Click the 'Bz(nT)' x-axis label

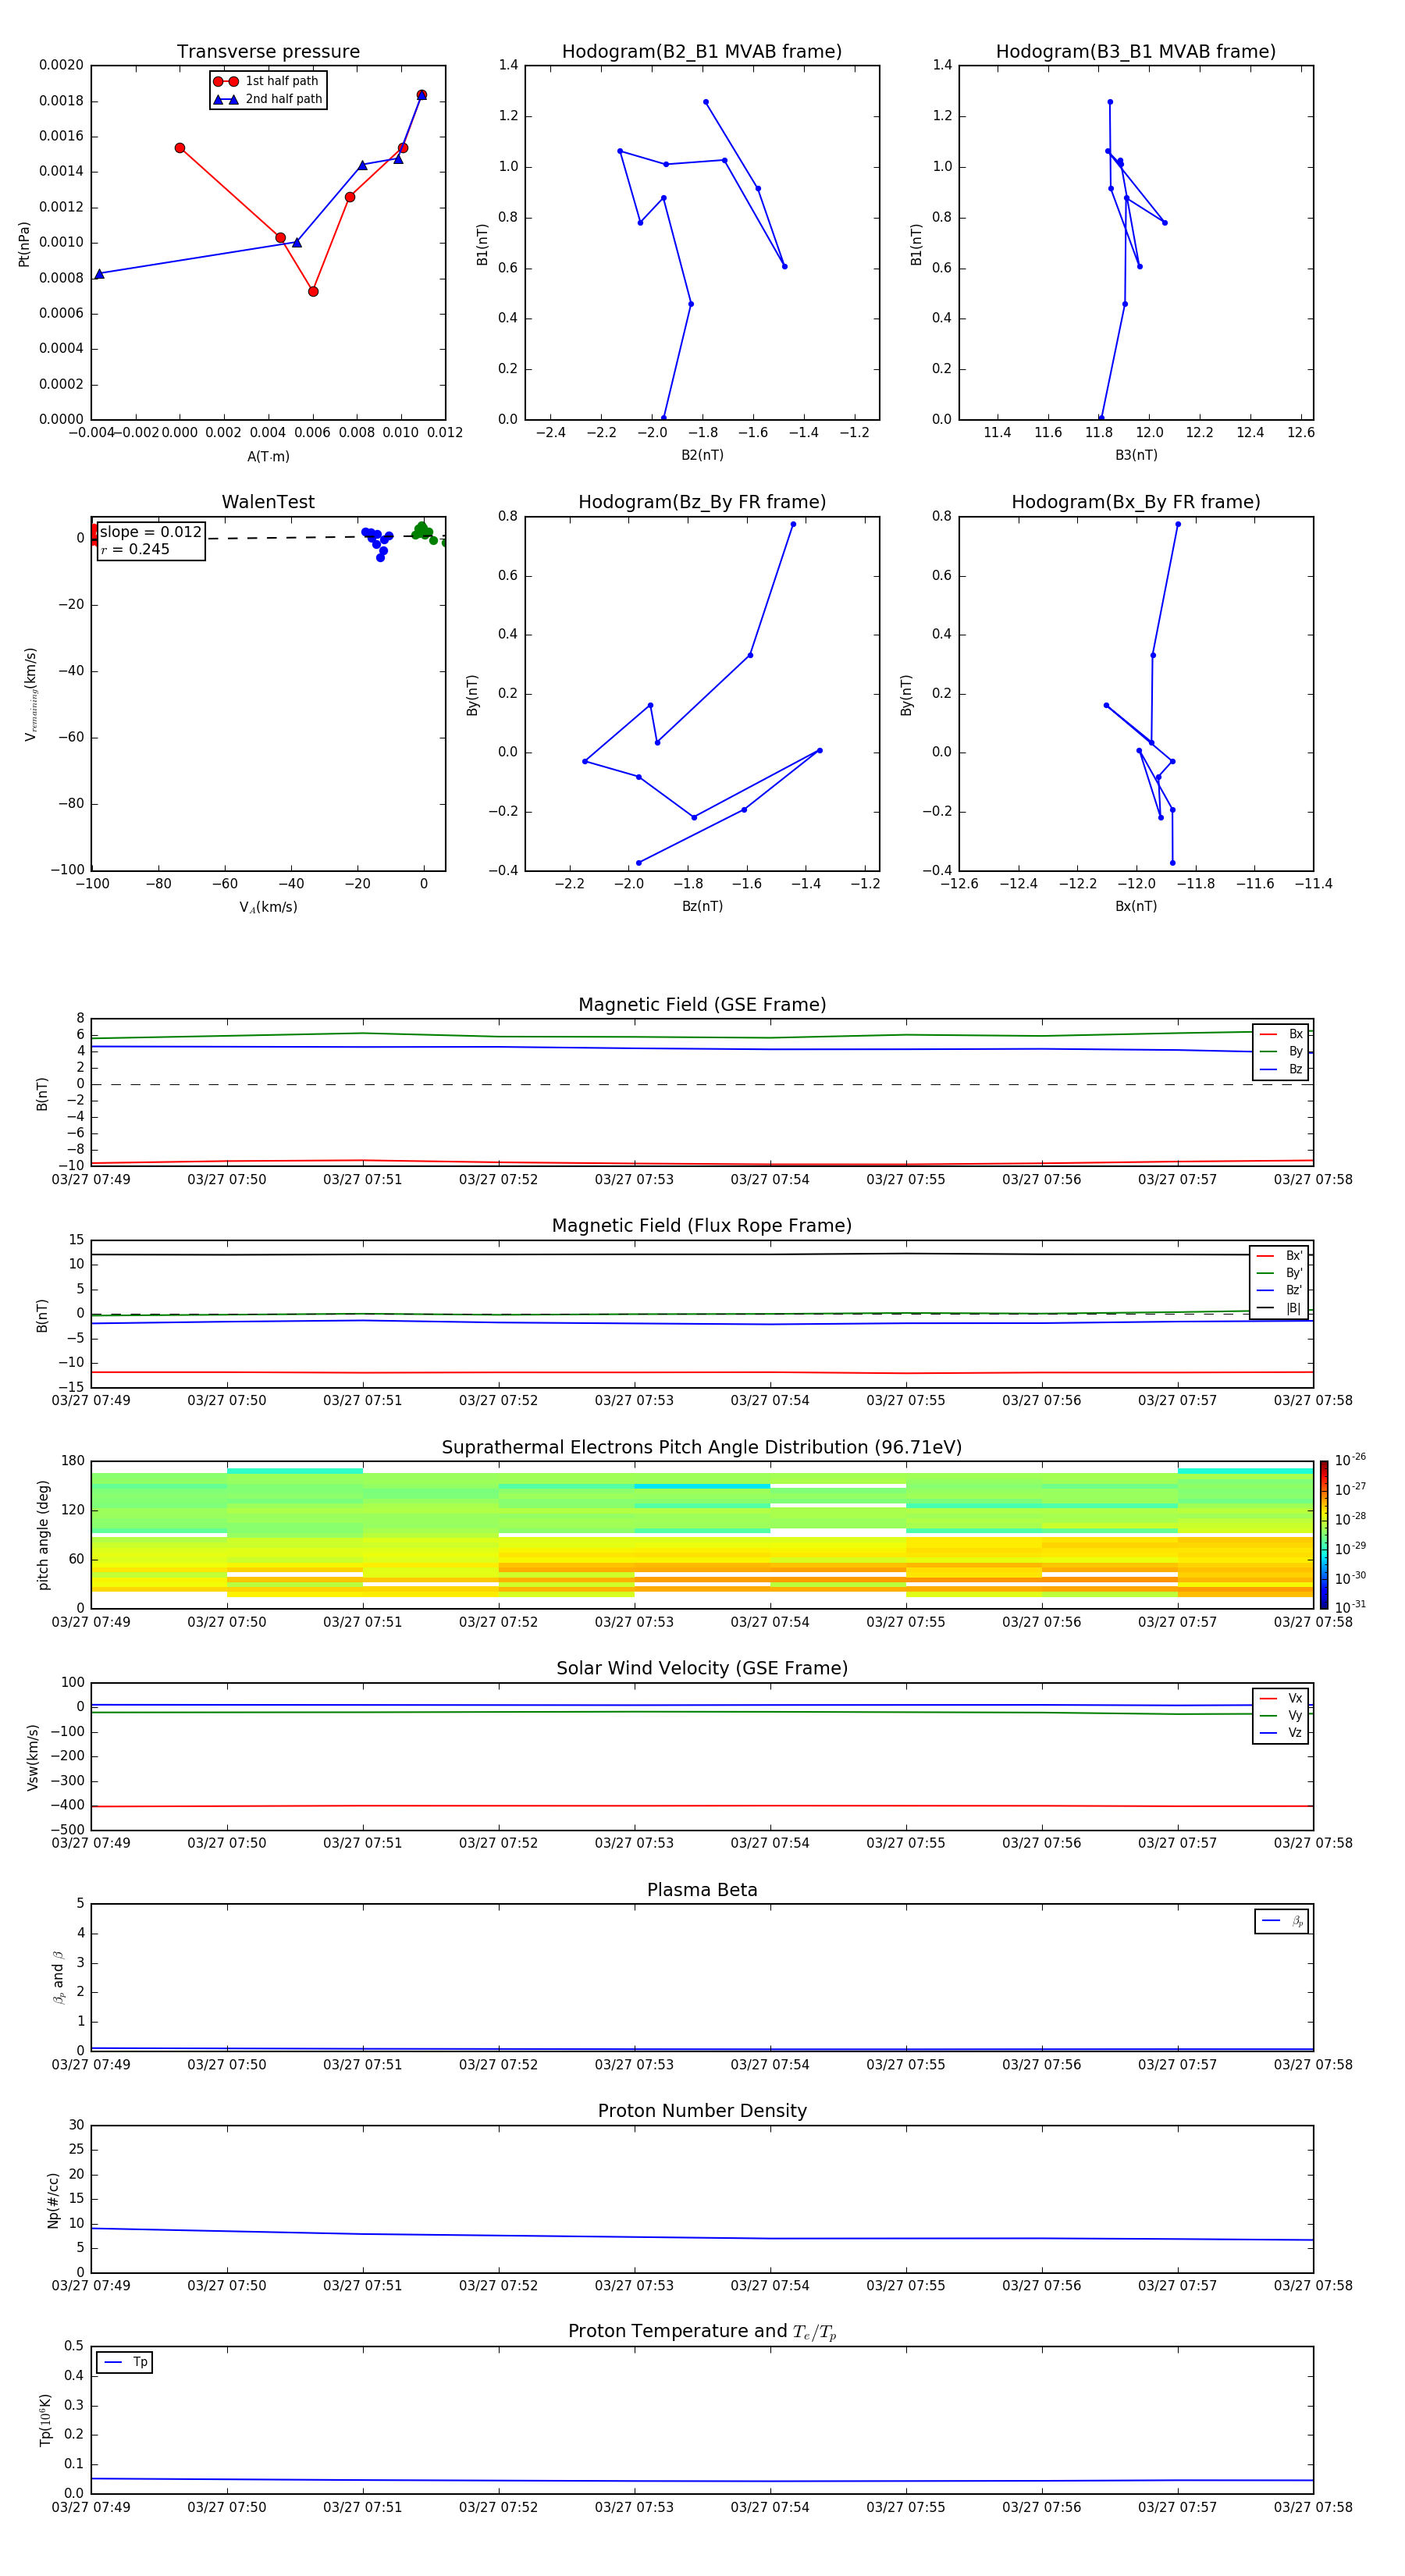(702, 906)
